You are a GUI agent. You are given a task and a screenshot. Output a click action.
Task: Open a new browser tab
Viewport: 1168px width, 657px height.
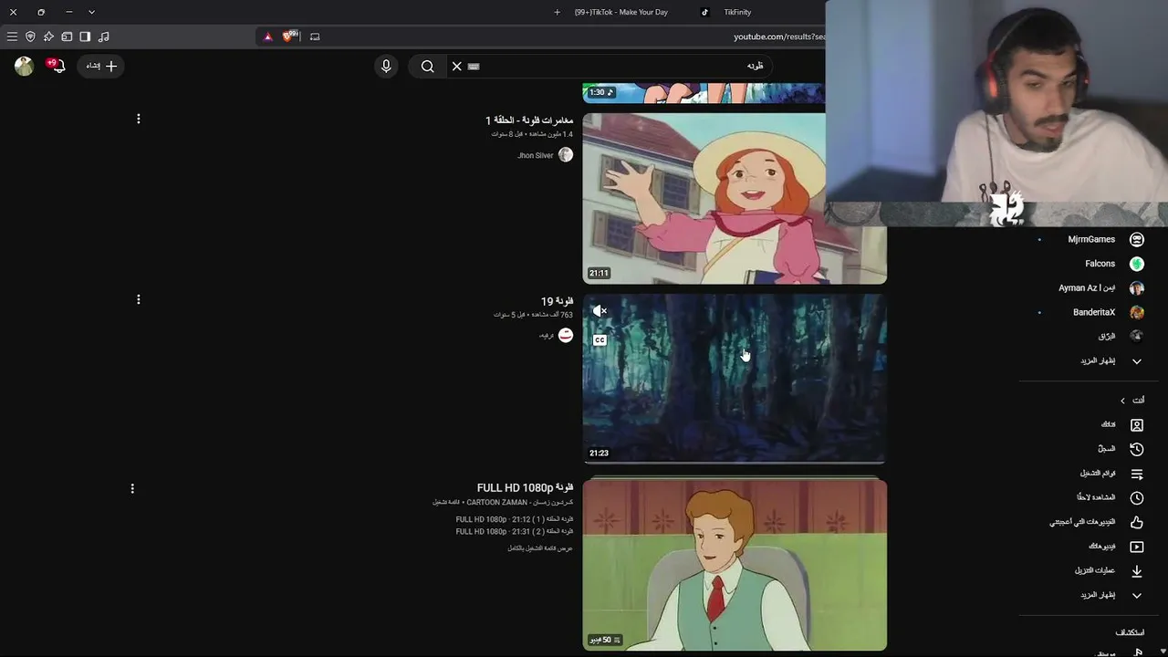coord(557,12)
